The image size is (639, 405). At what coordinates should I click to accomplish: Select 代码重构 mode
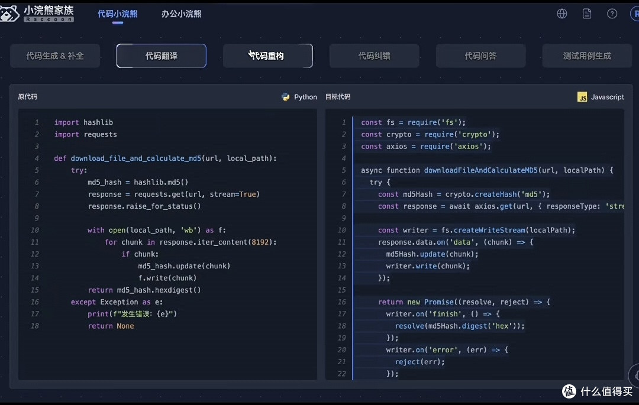[x=268, y=56]
